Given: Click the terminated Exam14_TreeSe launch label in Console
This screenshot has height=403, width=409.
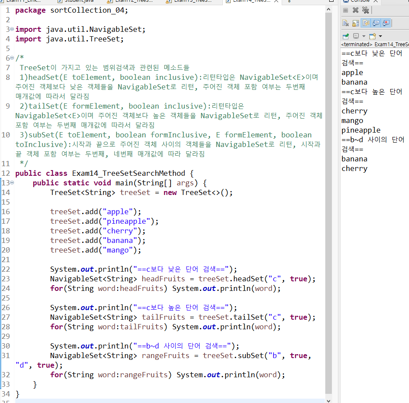Looking at the screenshot, I should pos(375,44).
